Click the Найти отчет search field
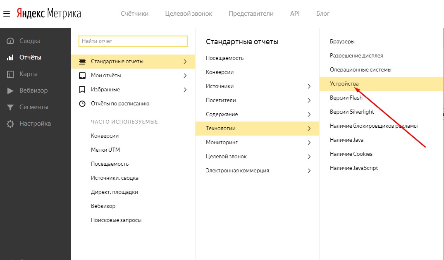The width and height of the screenshot is (444, 260). click(133, 41)
